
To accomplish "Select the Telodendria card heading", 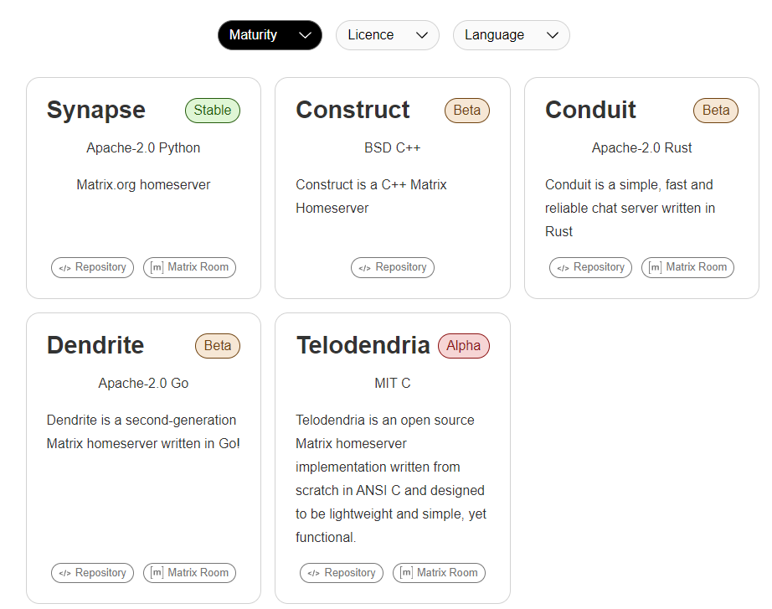I will (x=363, y=346).
